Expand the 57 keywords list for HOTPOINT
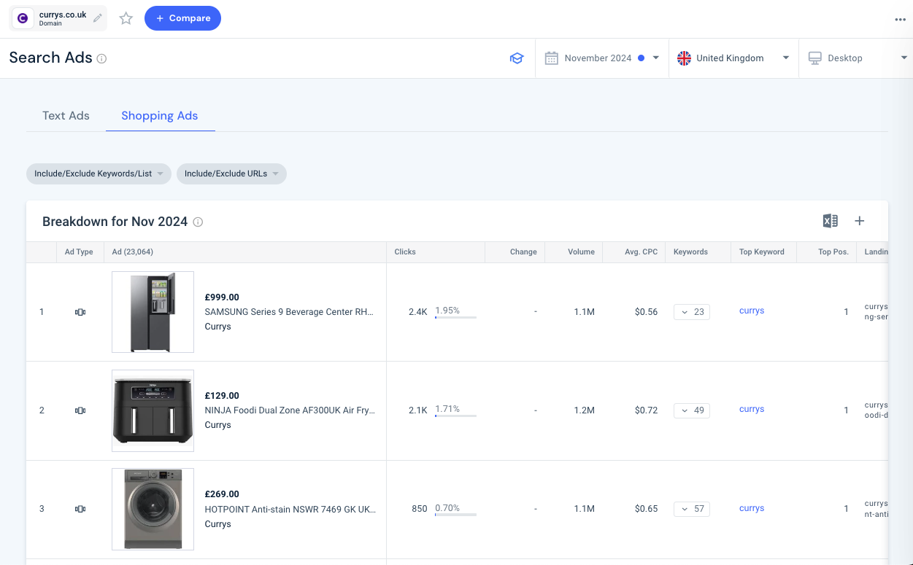This screenshot has width=913, height=565. [x=692, y=509]
